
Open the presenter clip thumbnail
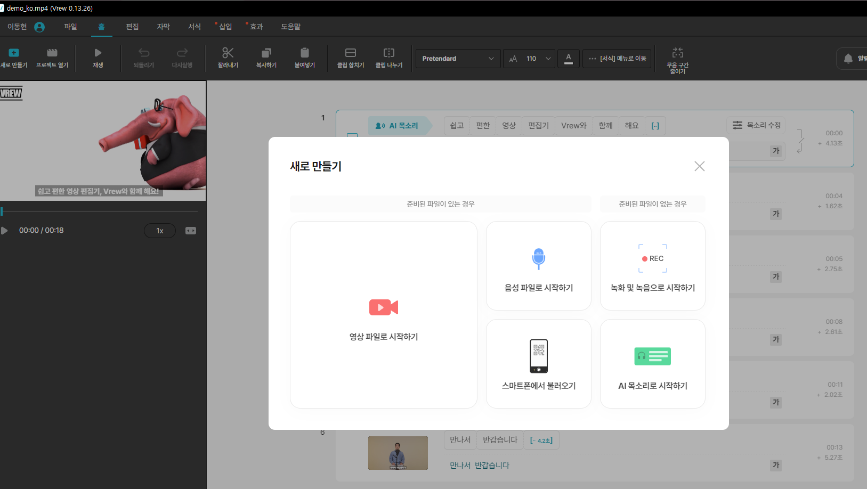pyautogui.click(x=398, y=453)
